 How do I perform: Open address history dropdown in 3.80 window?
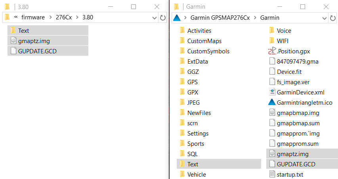(x=155, y=18)
